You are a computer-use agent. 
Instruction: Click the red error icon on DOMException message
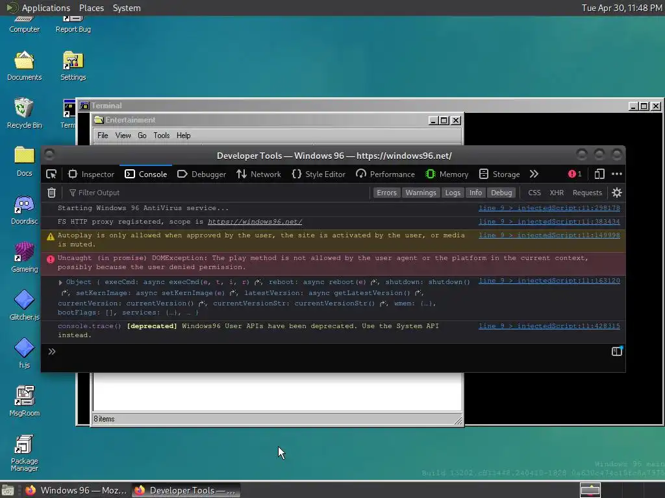click(x=51, y=259)
